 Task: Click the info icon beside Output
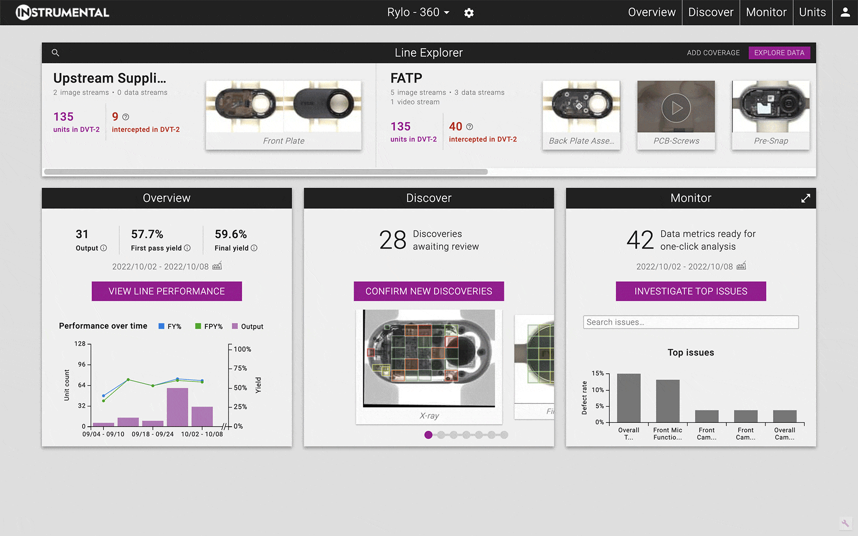[104, 248]
